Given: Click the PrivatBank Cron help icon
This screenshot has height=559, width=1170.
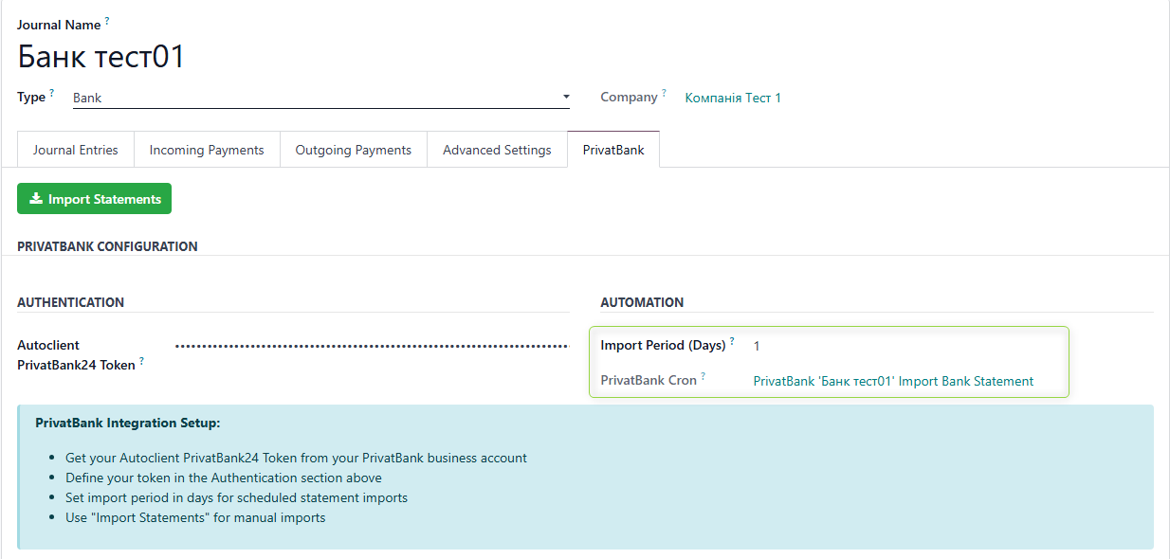Looking at the screenshot, I should (704, 374).
